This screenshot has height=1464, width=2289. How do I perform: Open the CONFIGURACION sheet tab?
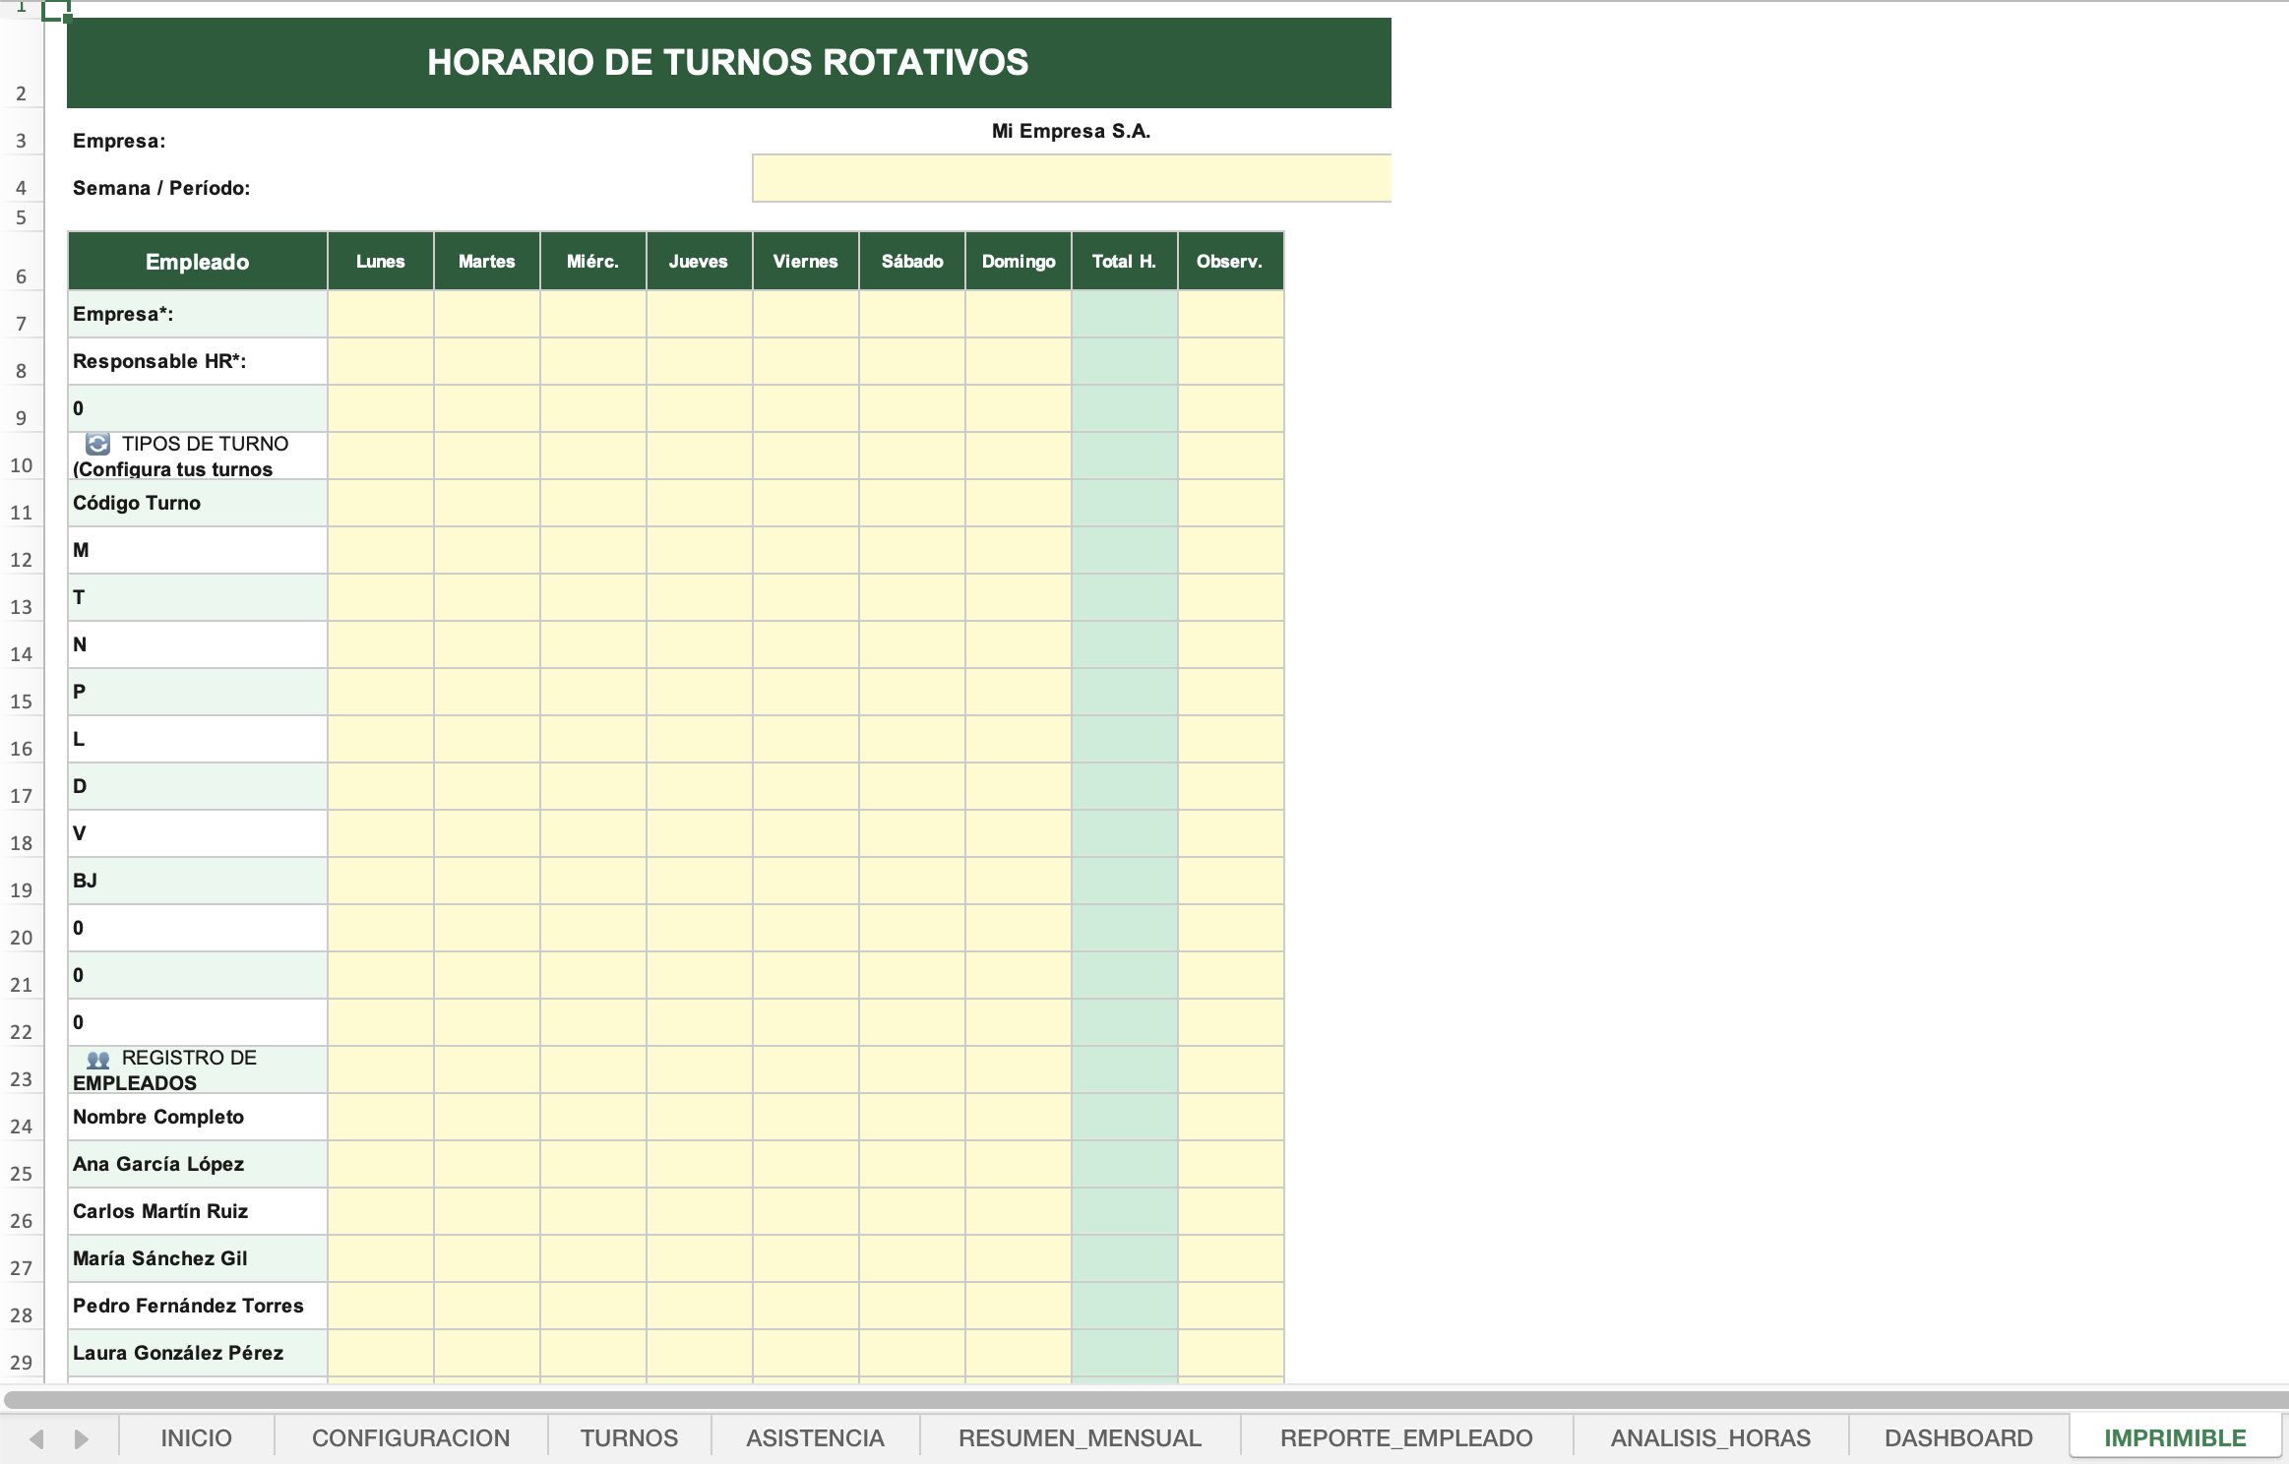(410, 1437)
